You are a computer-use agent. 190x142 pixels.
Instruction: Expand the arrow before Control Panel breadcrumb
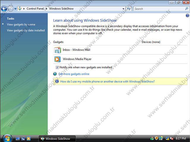(x=24, y=9)
